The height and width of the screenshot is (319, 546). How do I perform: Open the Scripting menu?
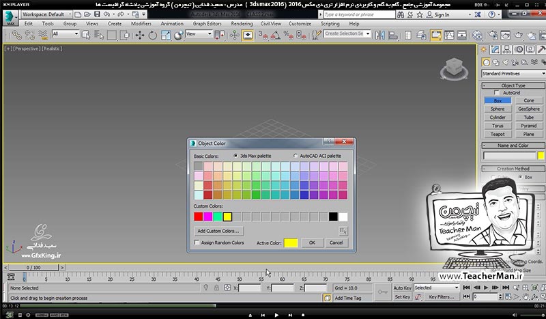point(330,24)
